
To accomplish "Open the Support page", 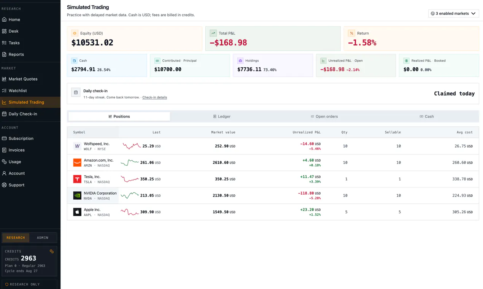I will [x=16, y=185].
